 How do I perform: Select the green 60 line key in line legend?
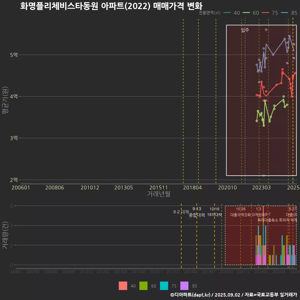click(x=246, y=12)
